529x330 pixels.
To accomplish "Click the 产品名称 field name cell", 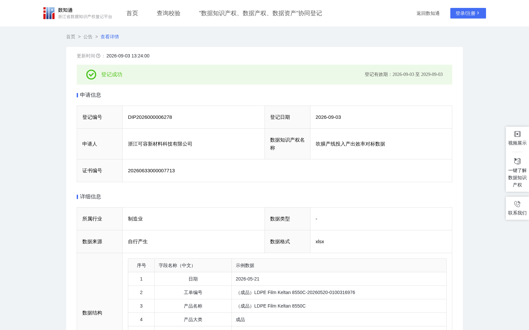I will point(193,306).
